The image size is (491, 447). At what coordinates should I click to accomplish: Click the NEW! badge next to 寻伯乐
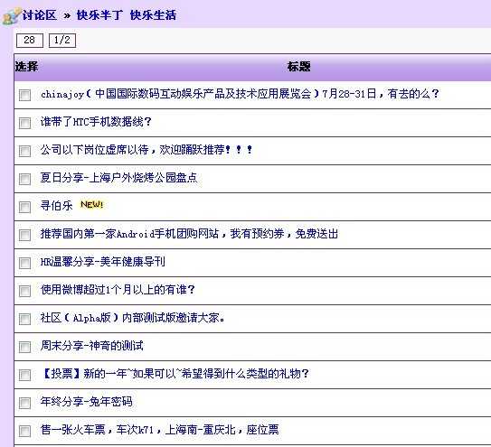[91, 205]
